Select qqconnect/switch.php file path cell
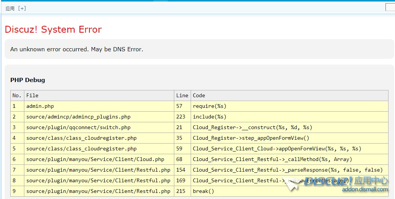The height and width of the screenshot is (199, 395). tap(99, 127)
